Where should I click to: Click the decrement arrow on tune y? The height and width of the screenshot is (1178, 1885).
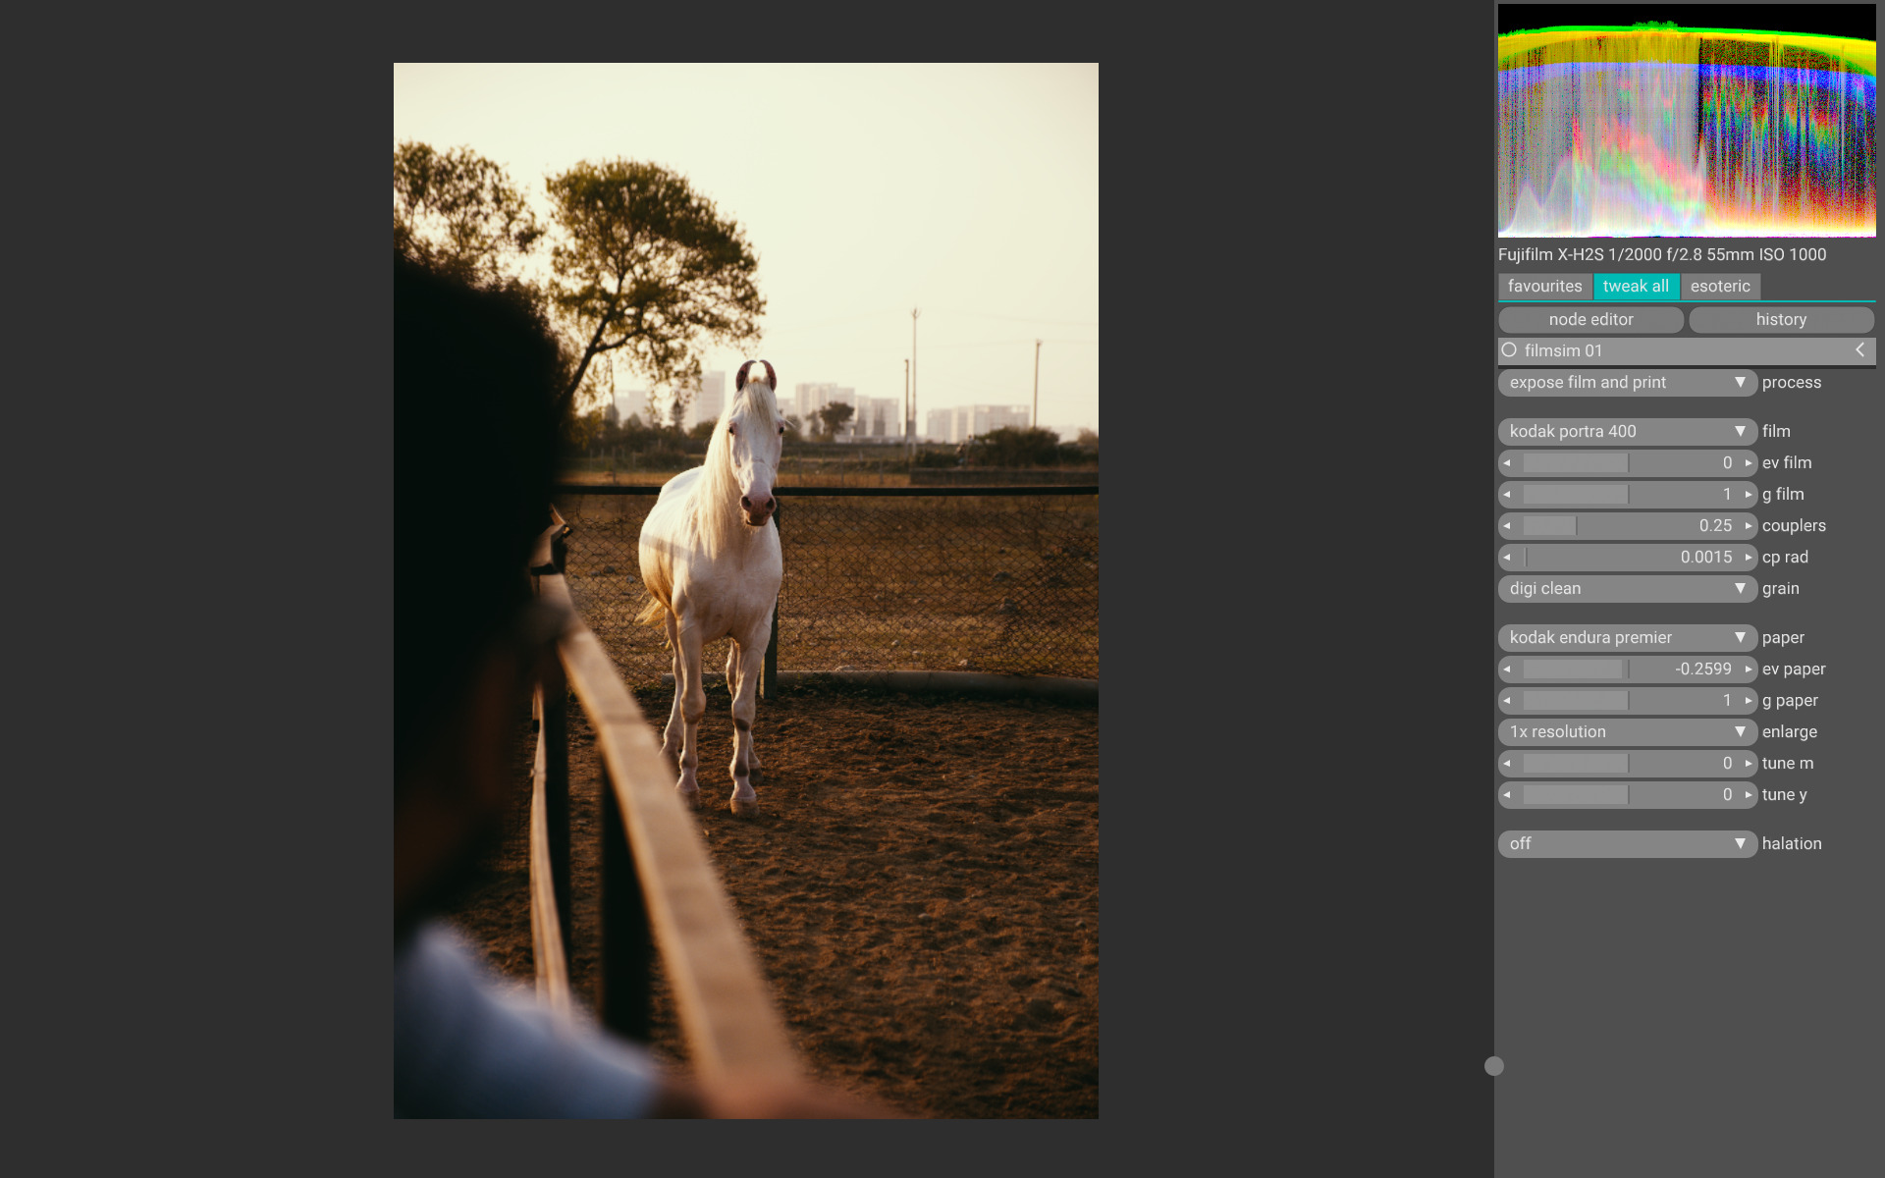1507,794
